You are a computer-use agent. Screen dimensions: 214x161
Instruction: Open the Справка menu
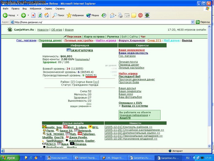pyautogui.click(x=60, y=9)
